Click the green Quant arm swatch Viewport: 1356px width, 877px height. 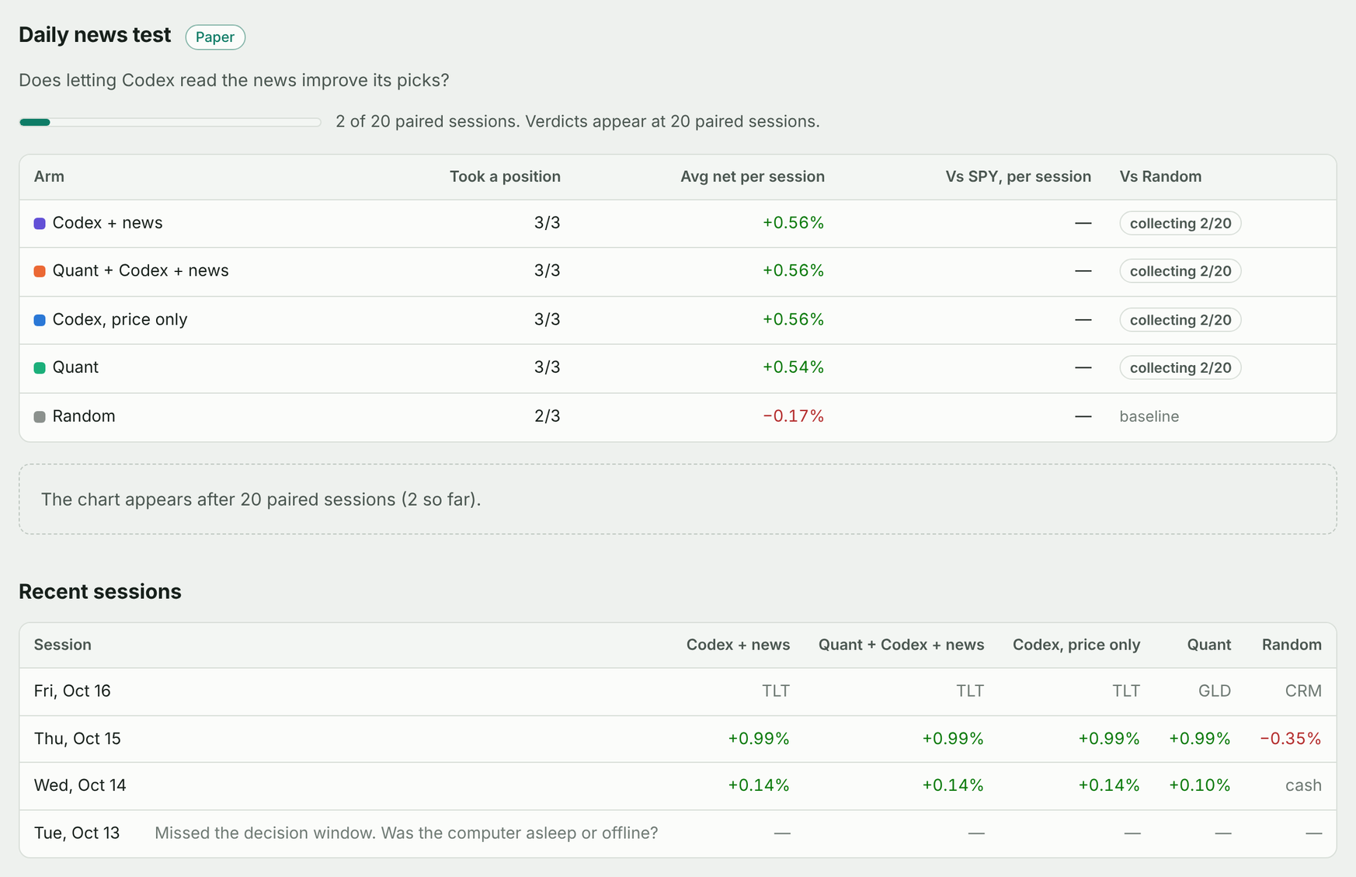tap(40, 367)
